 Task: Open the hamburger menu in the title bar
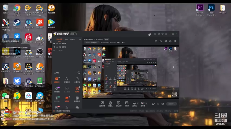click(x=166, y=34)
